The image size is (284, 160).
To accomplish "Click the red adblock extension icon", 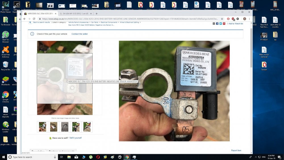I will pos(233,19).
